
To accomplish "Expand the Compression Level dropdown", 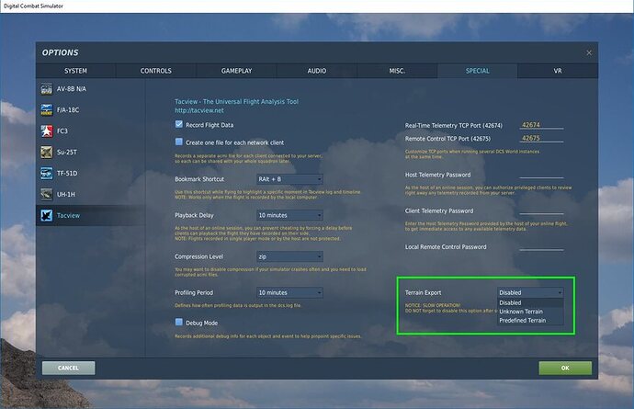I will pos(289,256).
